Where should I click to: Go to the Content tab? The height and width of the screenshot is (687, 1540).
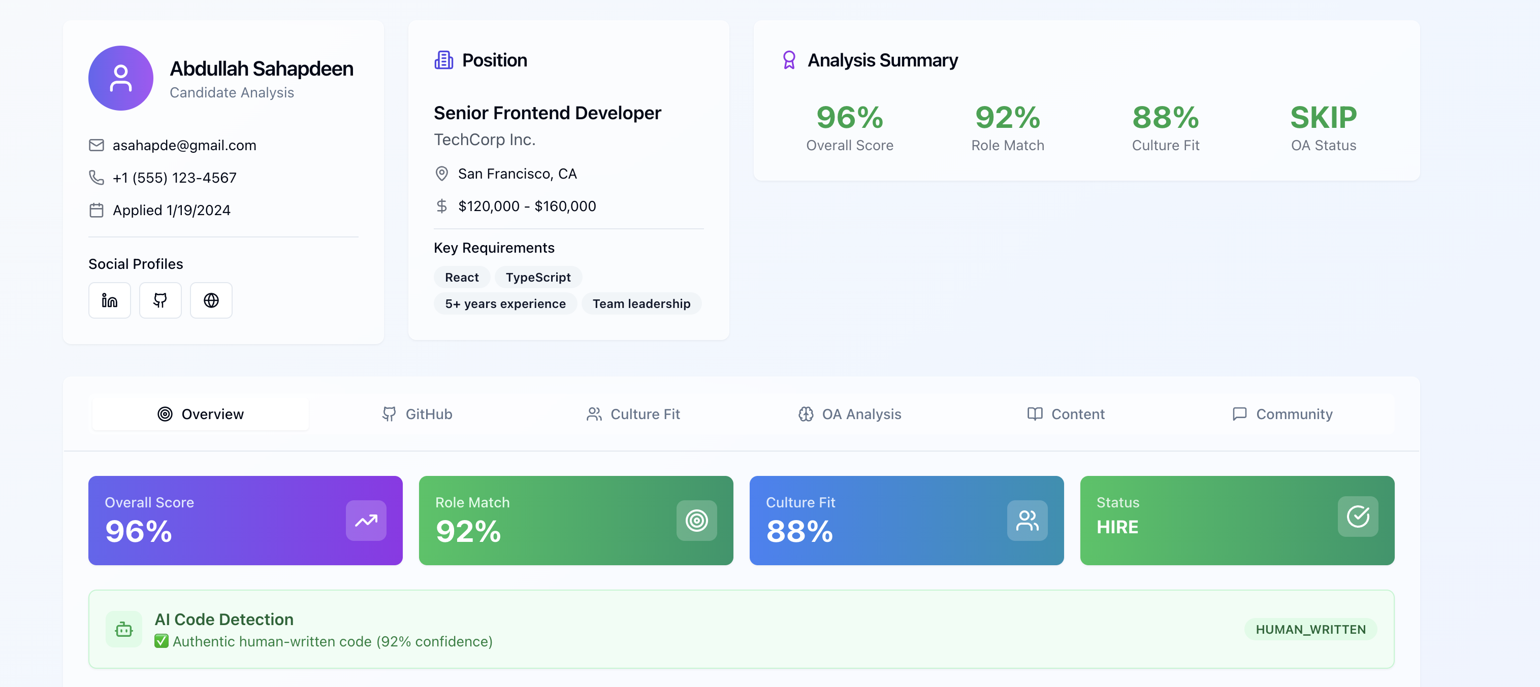pos(1066,414)
